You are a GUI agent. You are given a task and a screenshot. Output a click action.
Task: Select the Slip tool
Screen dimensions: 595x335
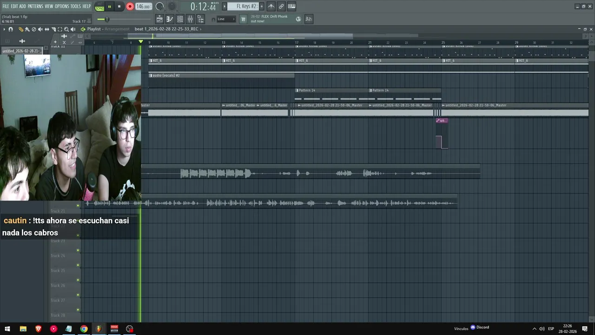(46, 29)
